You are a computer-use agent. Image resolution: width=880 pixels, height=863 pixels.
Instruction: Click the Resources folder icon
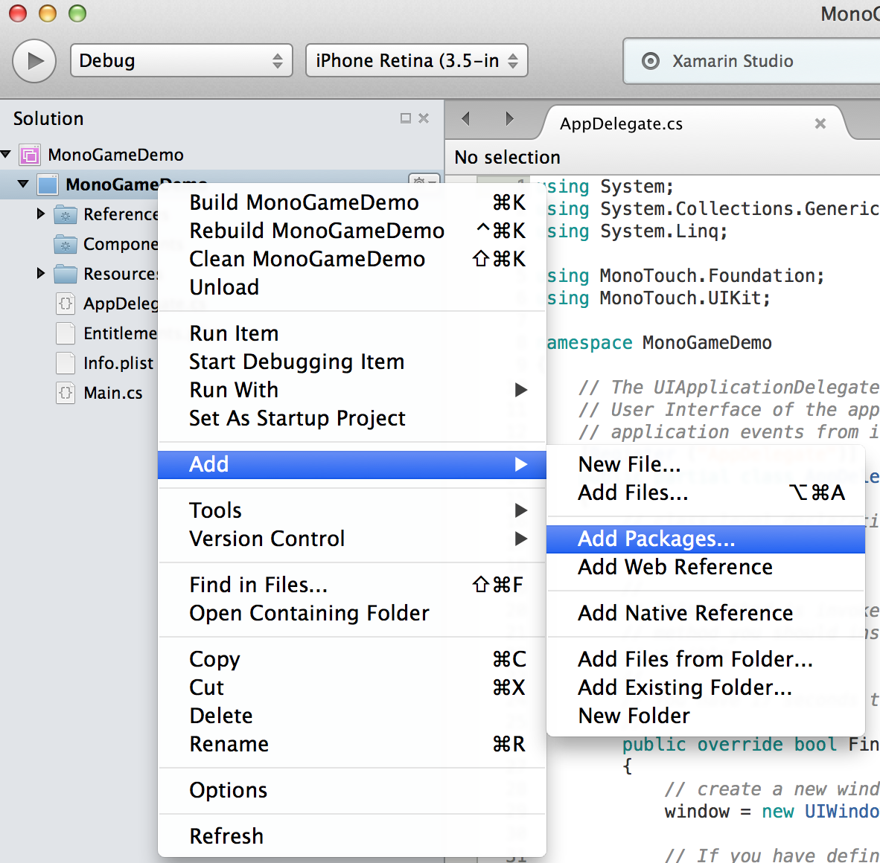pos(66,275)
